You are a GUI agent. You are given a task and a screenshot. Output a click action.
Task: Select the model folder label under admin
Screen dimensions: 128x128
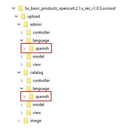point(38,56)
